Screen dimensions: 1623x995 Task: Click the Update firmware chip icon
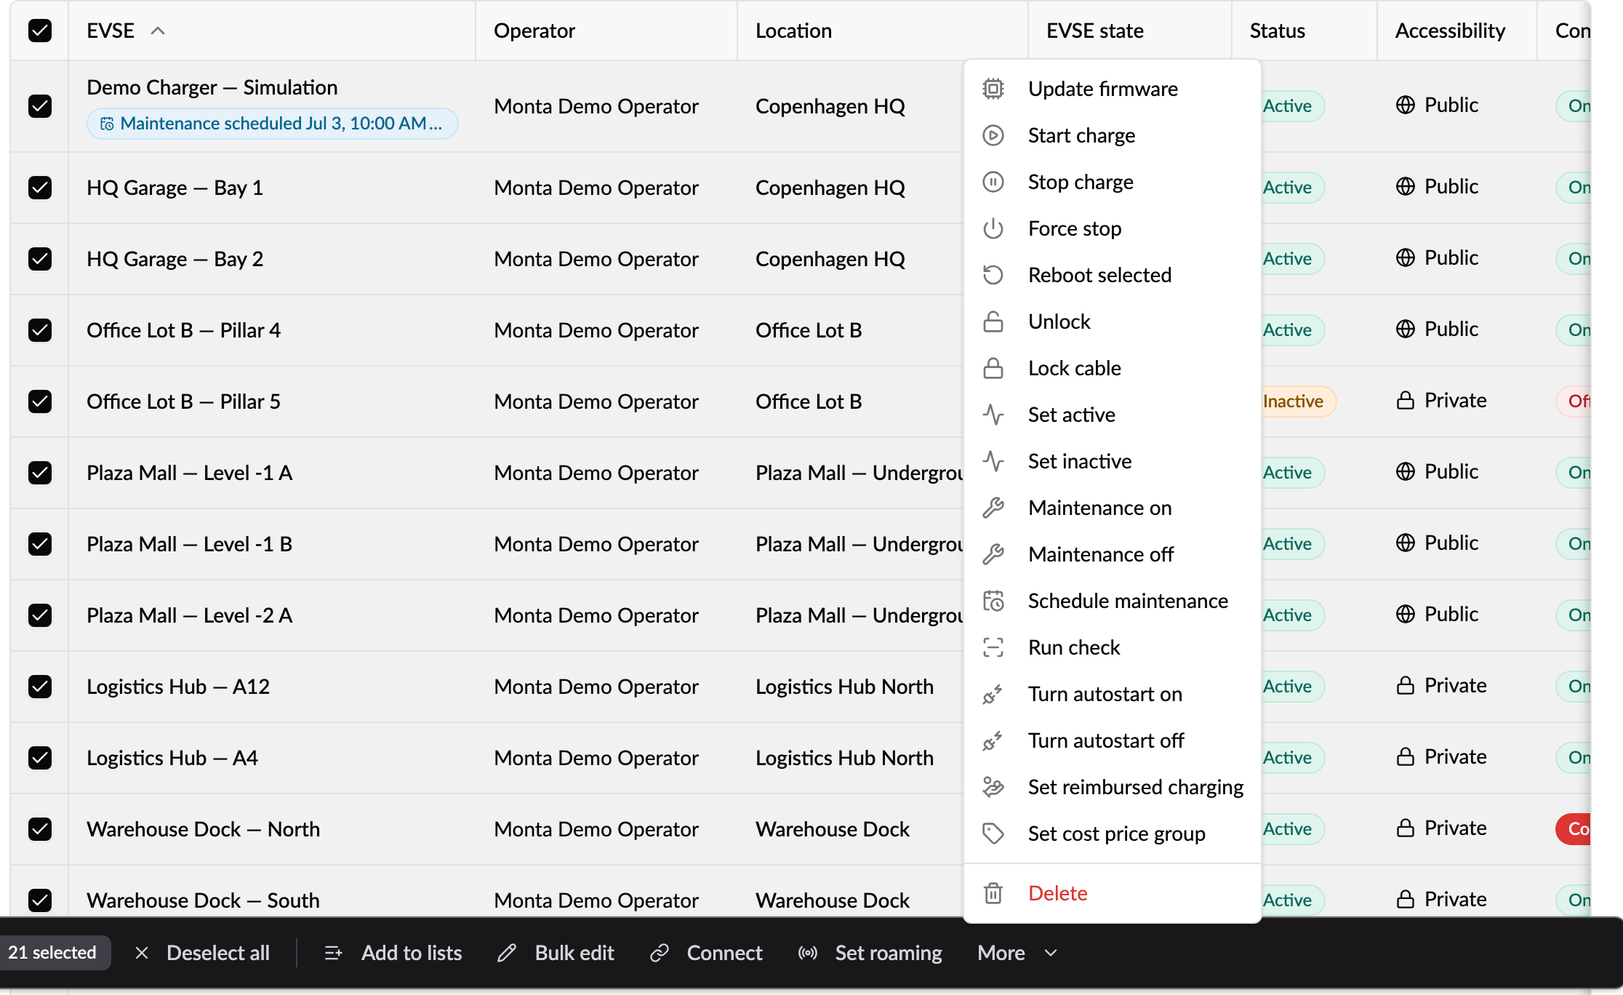tap(993, 89)
